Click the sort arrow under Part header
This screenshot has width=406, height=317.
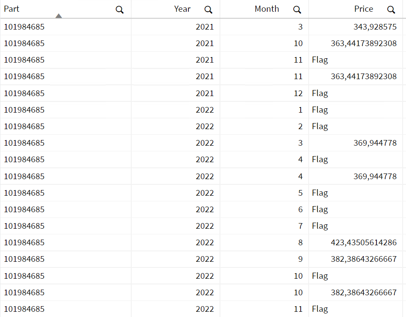(x=59, y=16)
